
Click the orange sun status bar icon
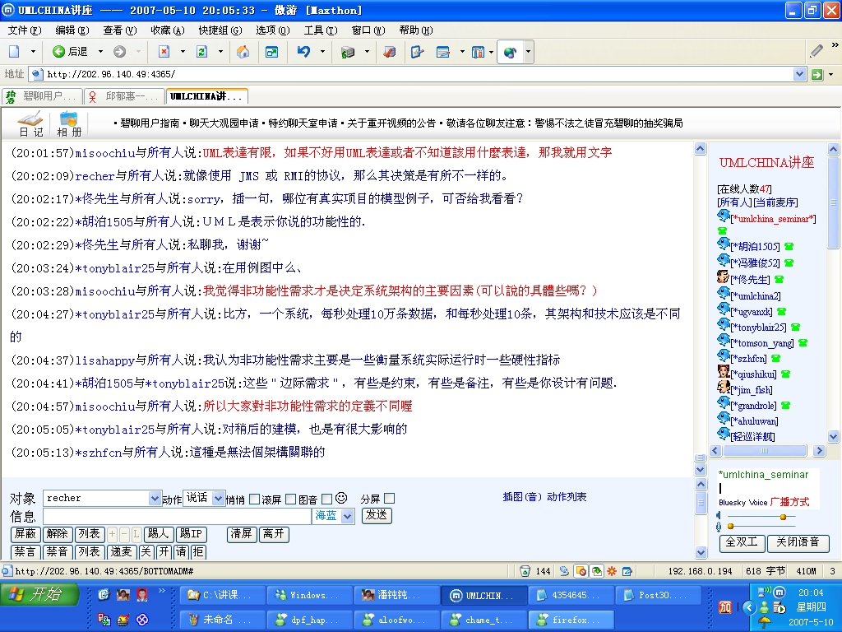(x=612, y=571)
